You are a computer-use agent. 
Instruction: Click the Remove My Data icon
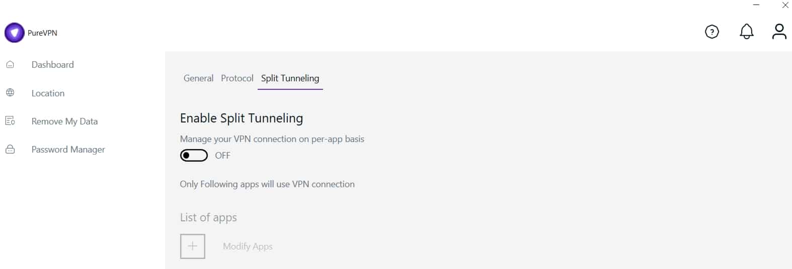pyautogui.click(x=10, y=121)
